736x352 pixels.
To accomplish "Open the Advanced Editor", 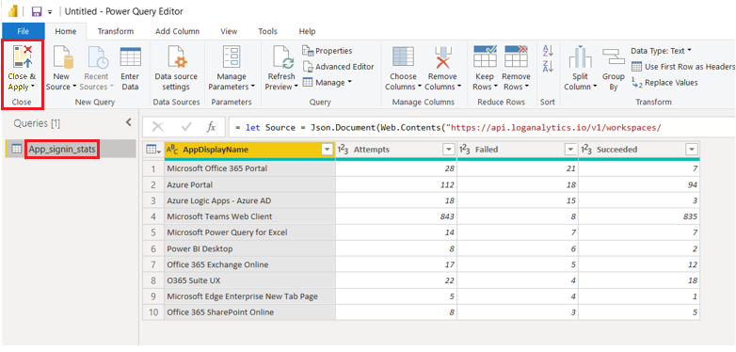I will [338, 67].
